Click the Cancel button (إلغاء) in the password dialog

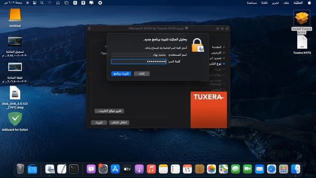[x=142, y=74]
